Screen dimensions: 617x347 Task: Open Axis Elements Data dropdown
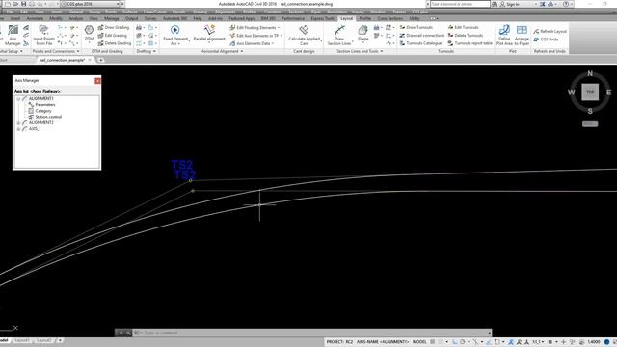[x=252, y=43]
